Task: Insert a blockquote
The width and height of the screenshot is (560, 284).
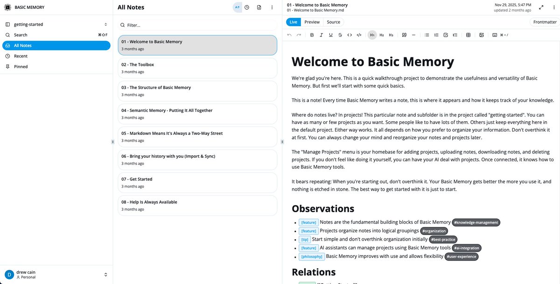Action: (404, 35)
